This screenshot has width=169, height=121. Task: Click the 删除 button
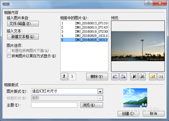coord(97,76)
